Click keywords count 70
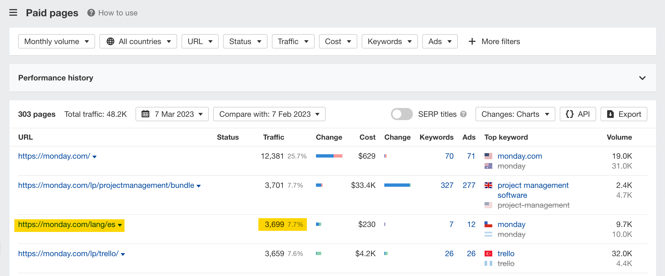Image resolution: width=665 pixels, height=276 pixels. pos(449,156)
